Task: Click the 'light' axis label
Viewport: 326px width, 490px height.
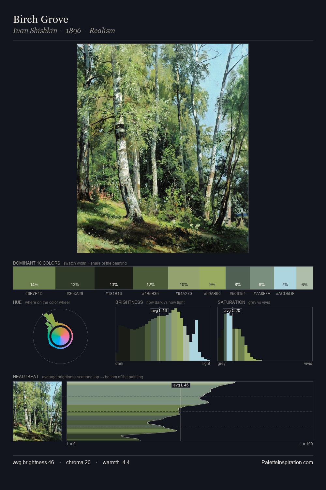Action: tap(206, 363)
